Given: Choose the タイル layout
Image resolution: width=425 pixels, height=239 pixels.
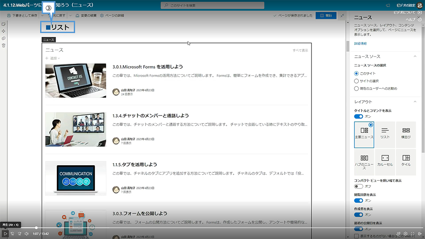Looking at the screenshot, I should (406, 162).
